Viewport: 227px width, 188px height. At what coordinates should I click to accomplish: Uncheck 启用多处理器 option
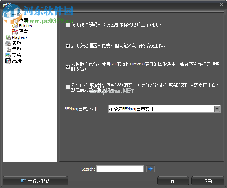pyautogui.click(x=68, y=45)
